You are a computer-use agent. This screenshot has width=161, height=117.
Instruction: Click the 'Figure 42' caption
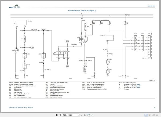tap(152, 80)
